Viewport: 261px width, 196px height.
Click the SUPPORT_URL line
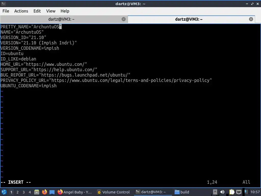(x=49, y=69)
